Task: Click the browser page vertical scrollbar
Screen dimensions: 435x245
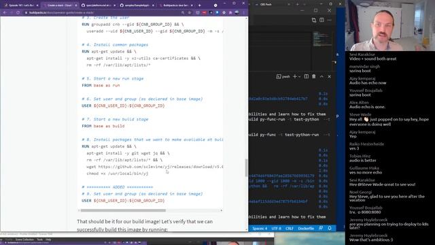Action: pos(246,168)
